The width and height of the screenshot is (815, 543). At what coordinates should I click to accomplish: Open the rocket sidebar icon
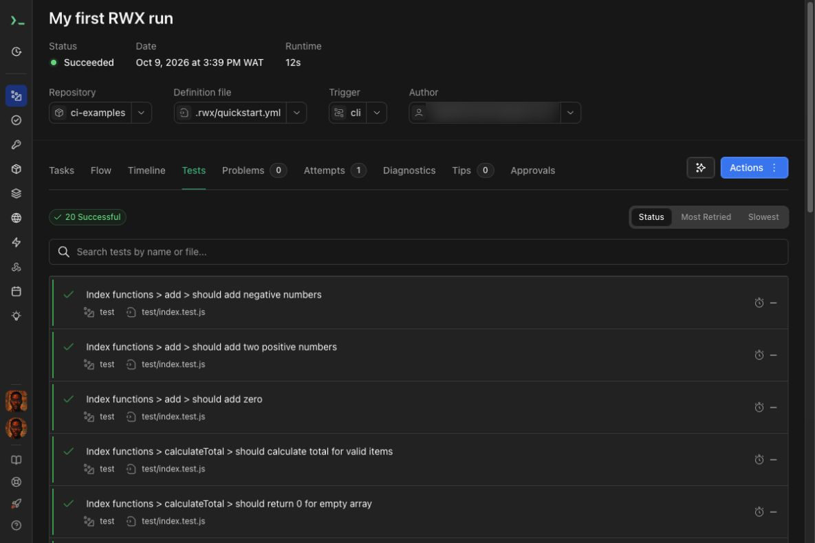pos(17,504)
